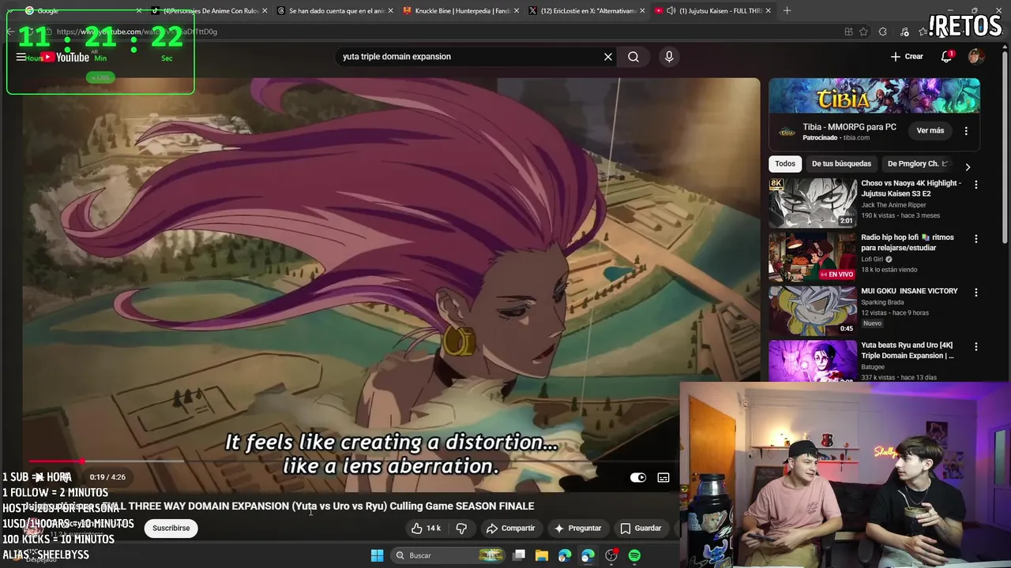Toggle the autoplay switch in the player

(638, 477)
